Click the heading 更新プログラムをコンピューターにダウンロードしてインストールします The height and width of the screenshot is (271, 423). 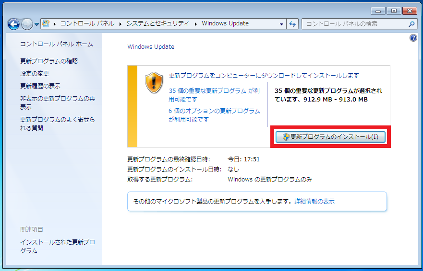264,75
